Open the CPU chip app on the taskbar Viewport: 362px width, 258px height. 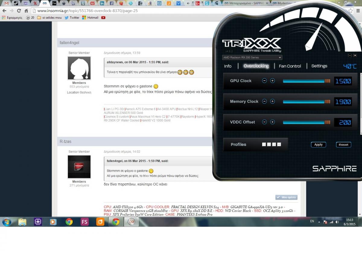(x=38, y=222)
